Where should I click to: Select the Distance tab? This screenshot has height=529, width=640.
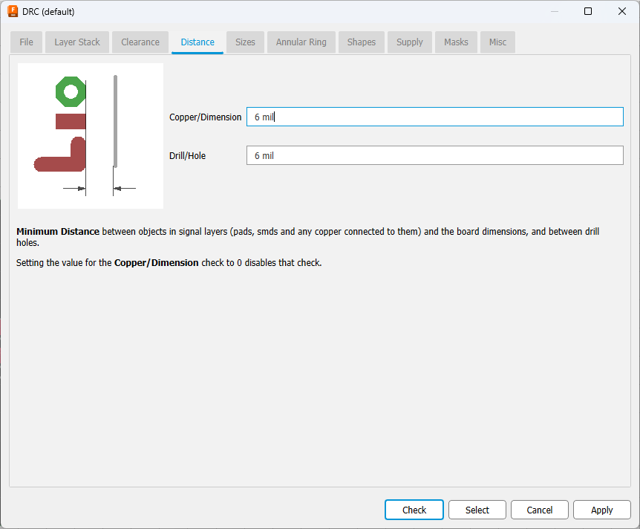[x=197, y=42]
